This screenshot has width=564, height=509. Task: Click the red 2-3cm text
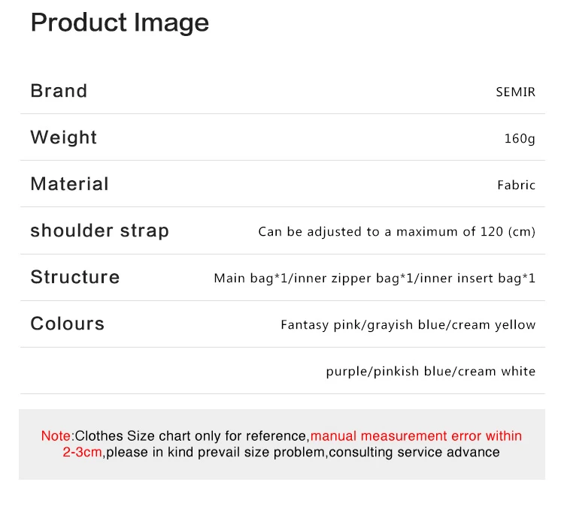click(x=82, y=452)
